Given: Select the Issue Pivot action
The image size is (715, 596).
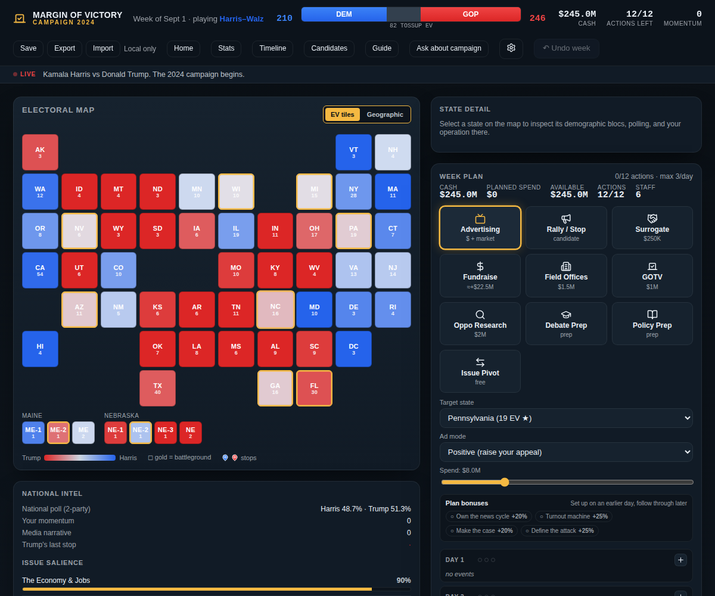Looking at the screenshot, I should point(480,371).
